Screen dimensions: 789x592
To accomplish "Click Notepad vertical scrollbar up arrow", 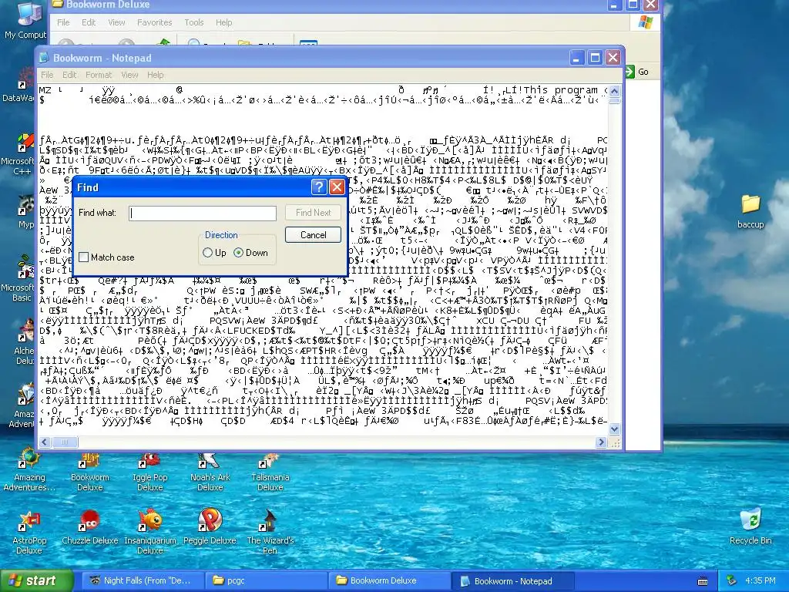I will pyautogui.click(x=614, y=91).
